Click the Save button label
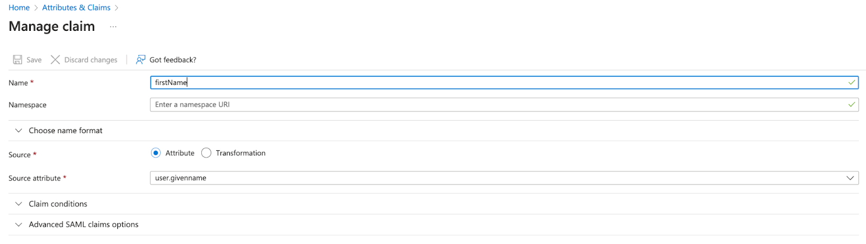The height and width of the screenshot is (244, 866). click(34, 60)
